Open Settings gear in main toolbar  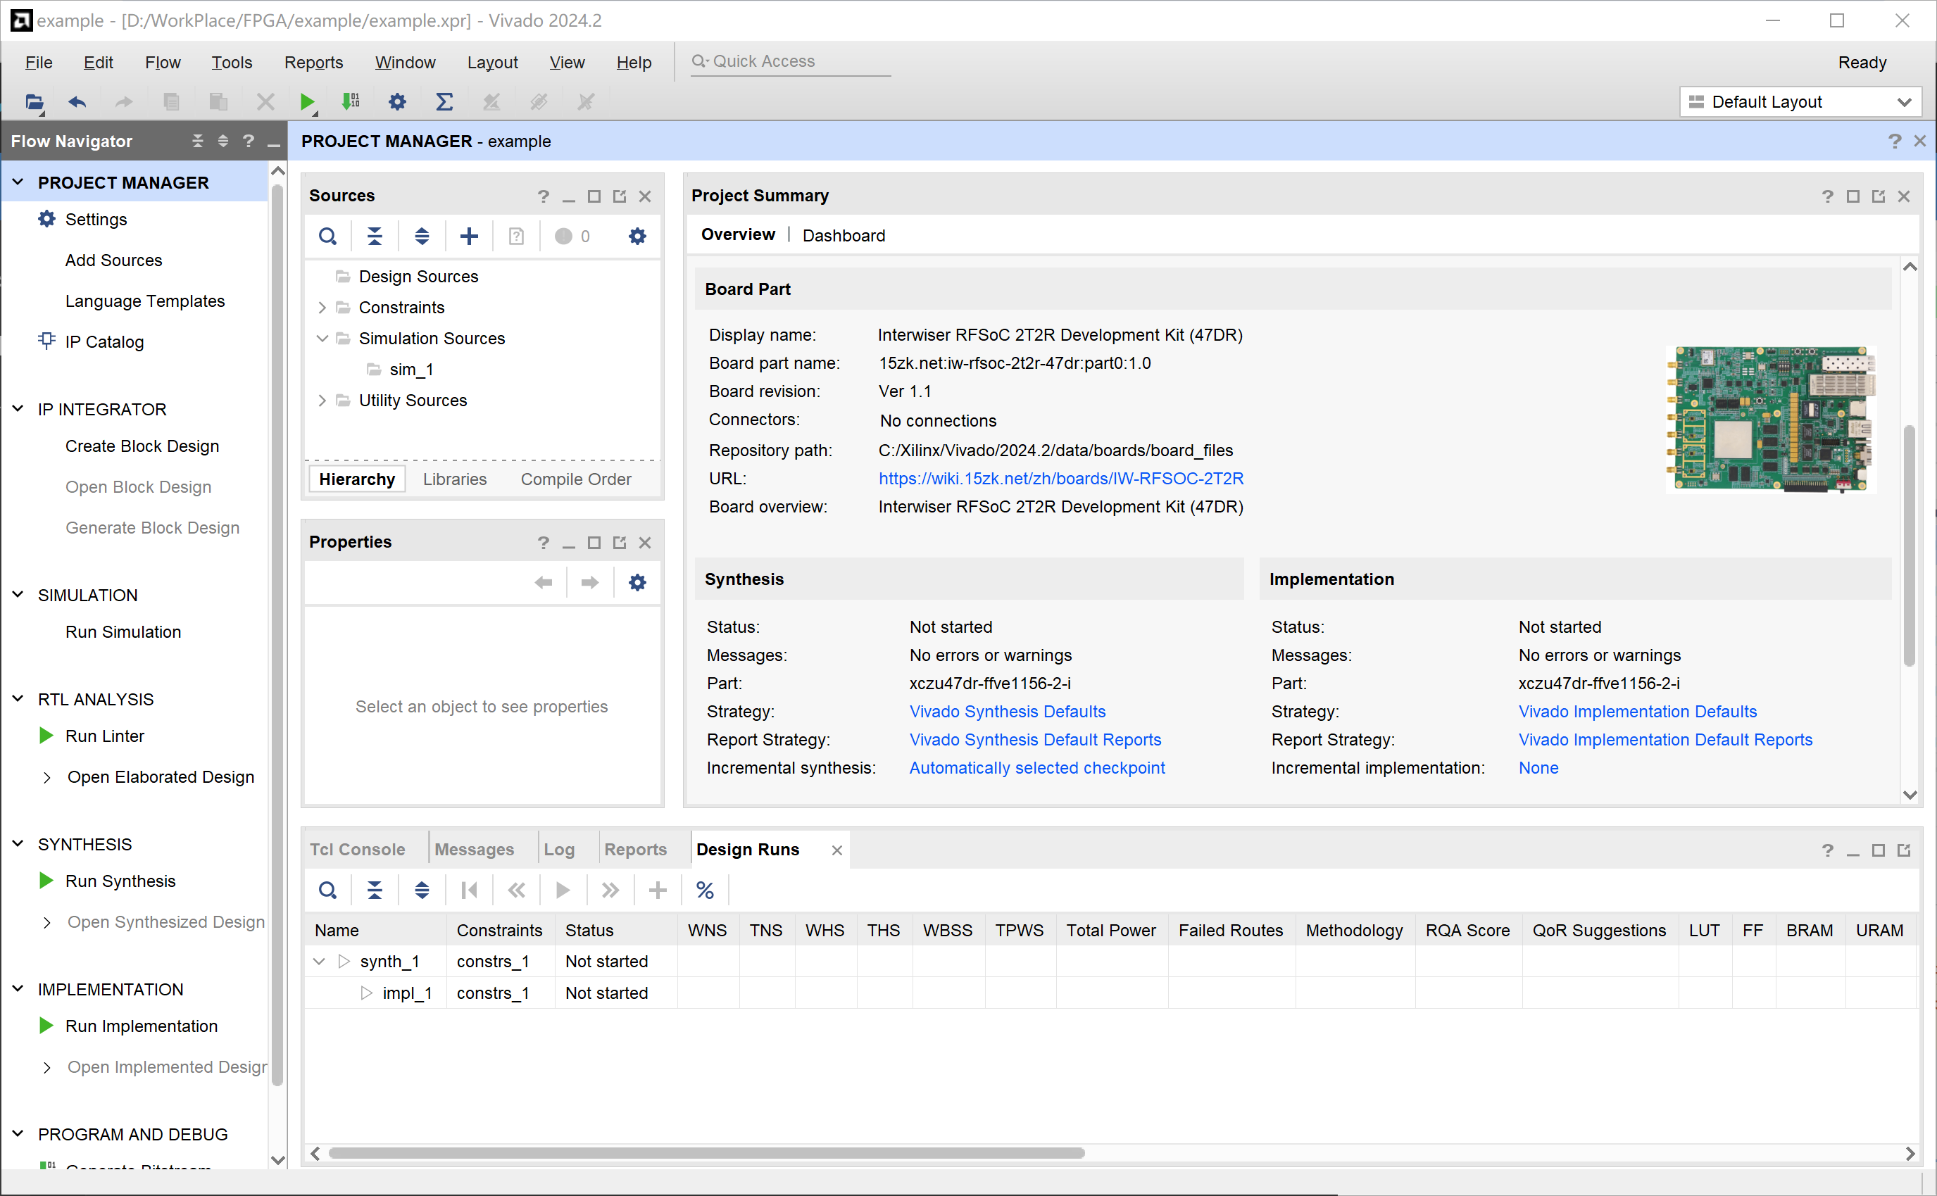point(397,102)
